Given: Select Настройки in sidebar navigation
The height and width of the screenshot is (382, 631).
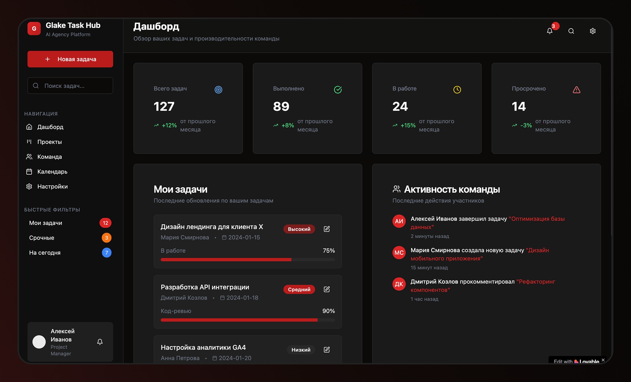Looking at the screenshot, I should pyautogui.click(x=52, y=187).
